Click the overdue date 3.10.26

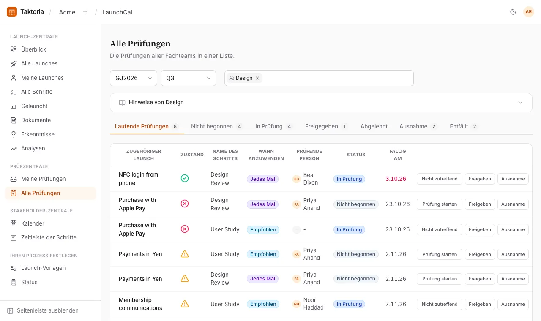(396, 179)
